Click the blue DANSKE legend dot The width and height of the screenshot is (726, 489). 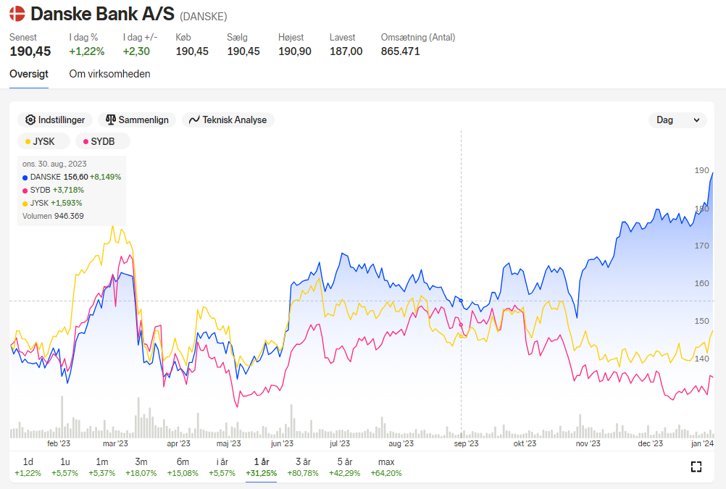tap(25, 177)
